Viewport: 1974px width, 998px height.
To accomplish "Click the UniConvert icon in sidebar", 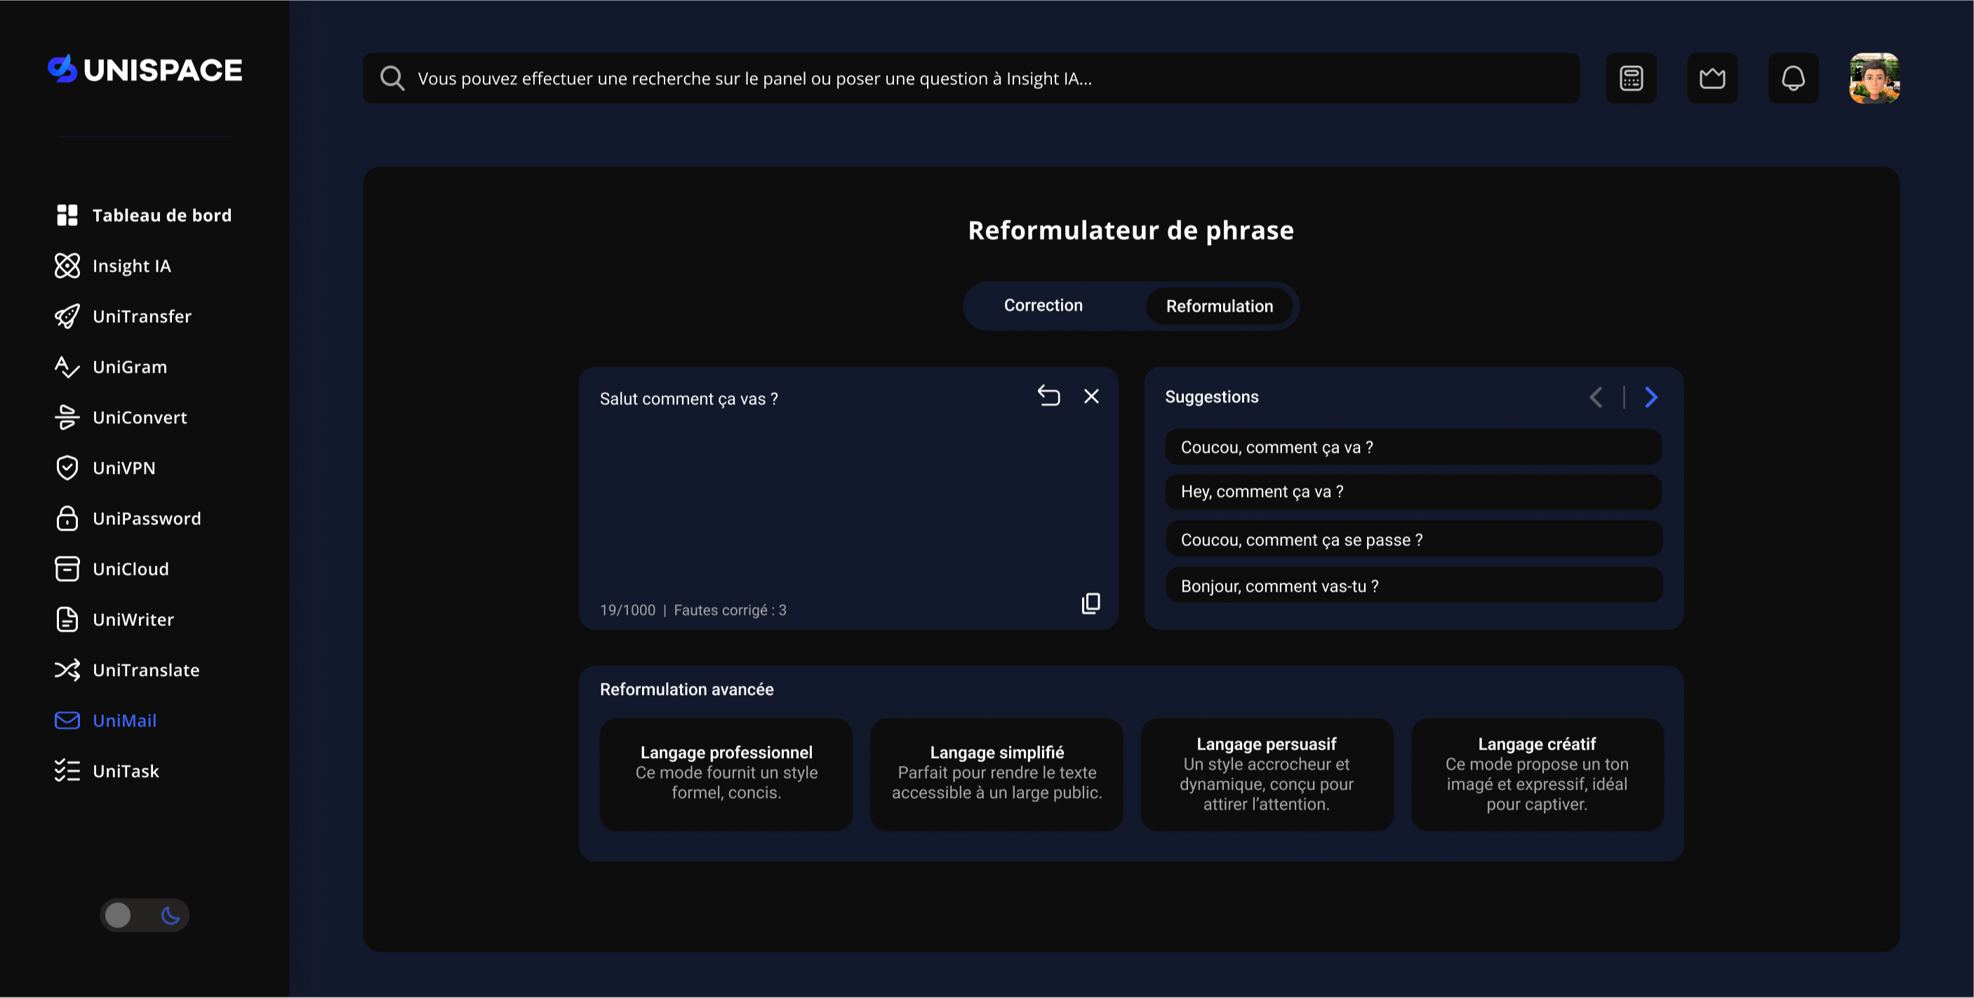I will [67, 418].
